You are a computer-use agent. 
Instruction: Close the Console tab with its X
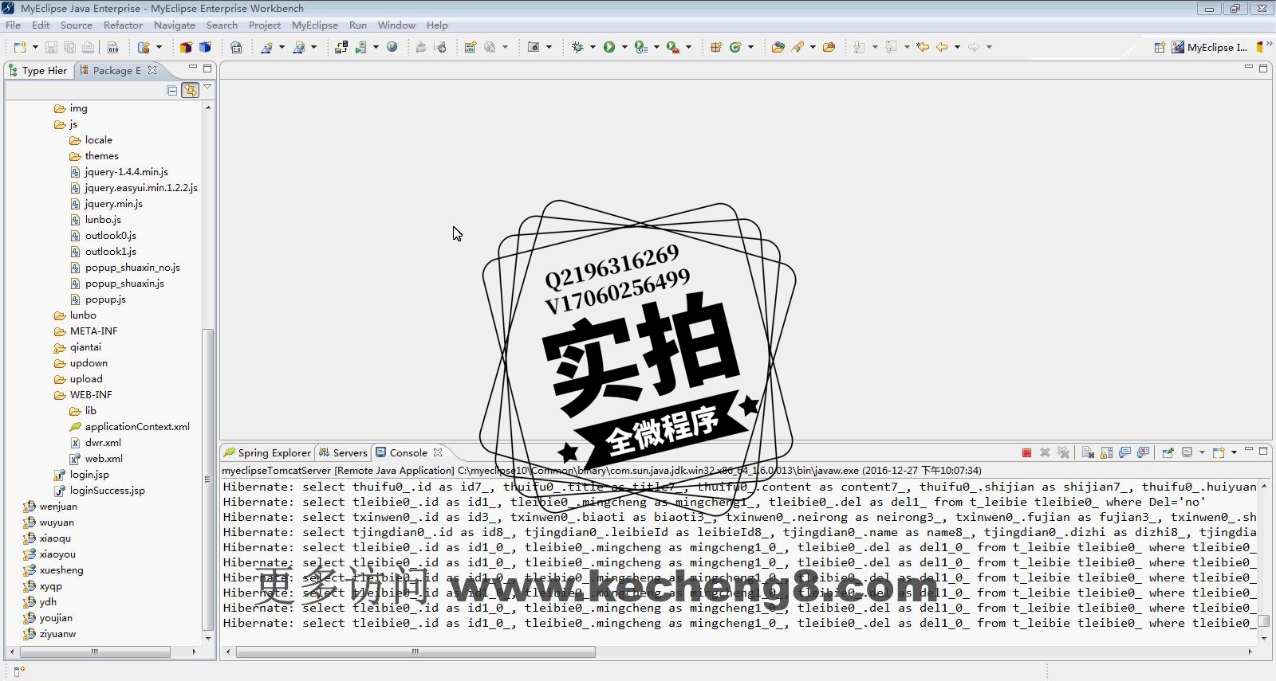(x=438, y=452)
